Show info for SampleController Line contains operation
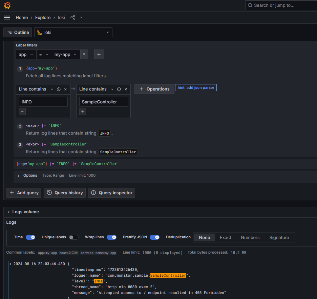317x299 pixels. pyautogui.click(x=119, y=89)
